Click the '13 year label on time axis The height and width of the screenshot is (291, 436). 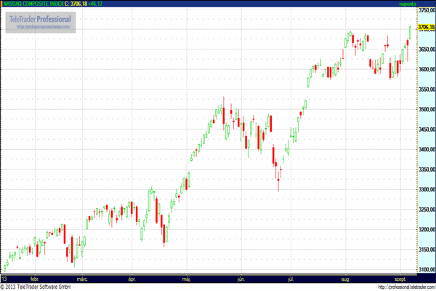[5, 278]
